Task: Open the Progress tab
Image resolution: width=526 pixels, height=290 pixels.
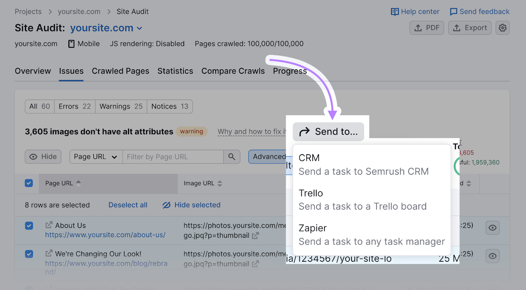Action: coord(290,71)
